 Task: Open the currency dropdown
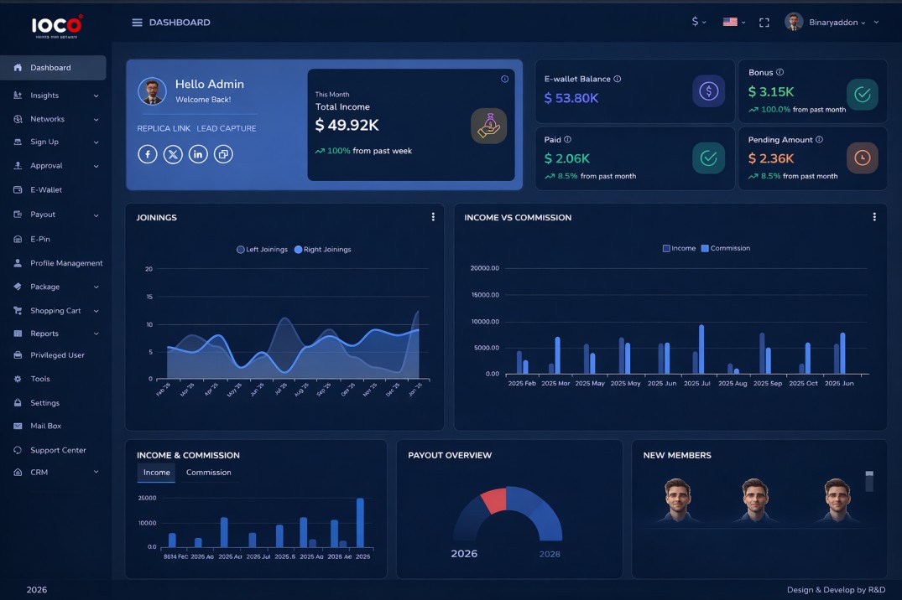697,22
